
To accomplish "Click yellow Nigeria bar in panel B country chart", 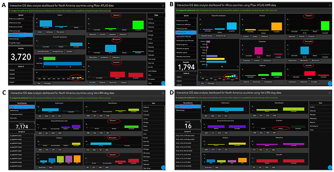I will coord(215,59).
